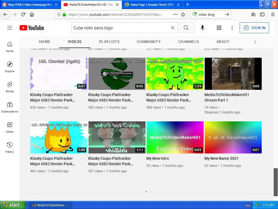Open 'Enjoy the Video' intro thumbnail
This screenshot has height=209, width=278.
click(x=175, y=137)
